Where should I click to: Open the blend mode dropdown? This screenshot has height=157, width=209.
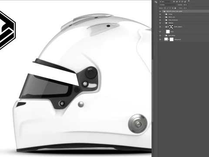[x=168, y=5]
